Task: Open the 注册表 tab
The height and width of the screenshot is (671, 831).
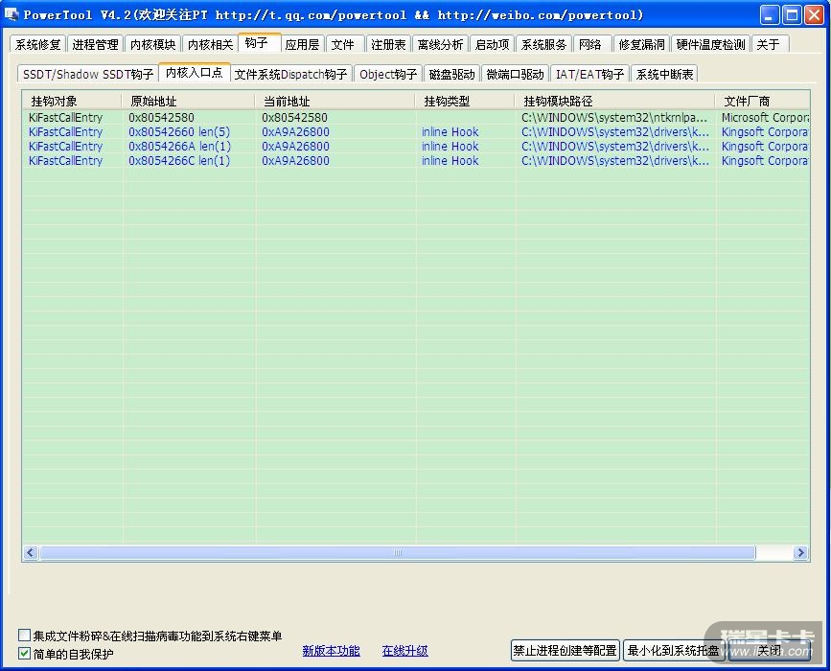Action: tap(388, 44)
